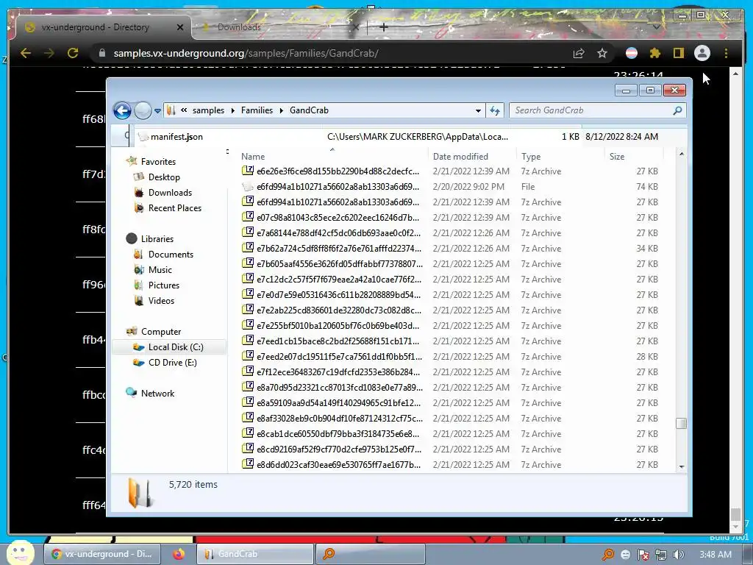Open recent locations dropdown arrow in Explorer
Screen dimensions: 753x565
pos(157,111)
